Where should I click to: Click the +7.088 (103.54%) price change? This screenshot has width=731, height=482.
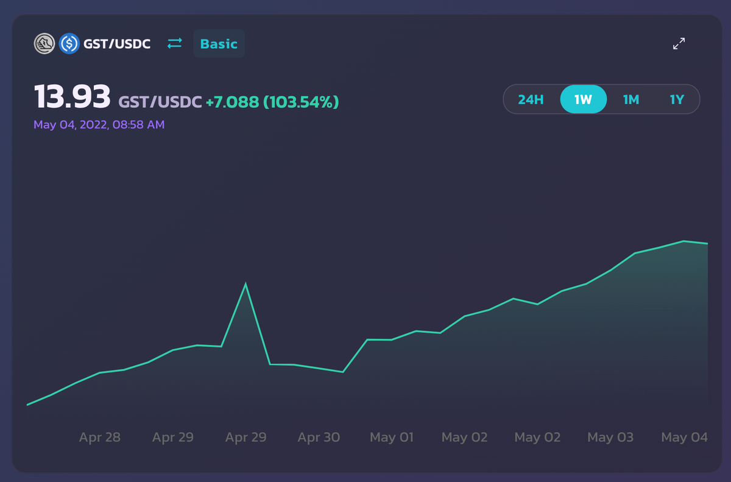point(272,102)
